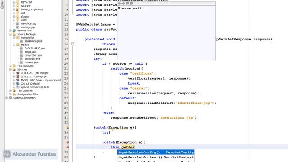288x162 pixels.
Task: Click the Apache Tomcat server icon
Action: (18, 87)
